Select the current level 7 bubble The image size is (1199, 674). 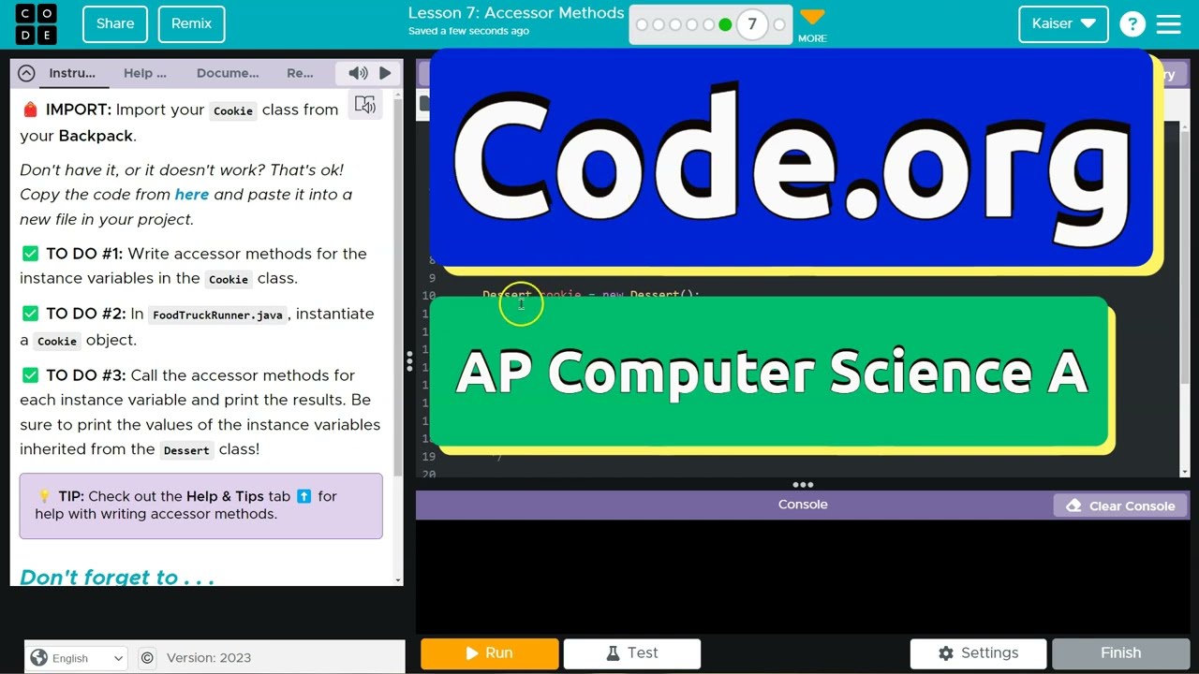pyautogui.click(x=751, y=24)
